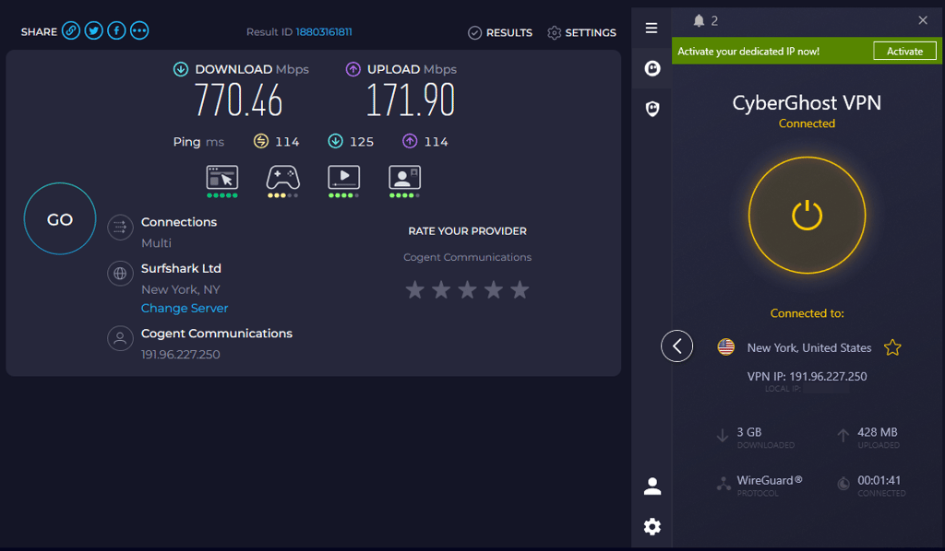Rate provider three stars
This screenshot has height=551, width=945.
[x=467, y=290]
